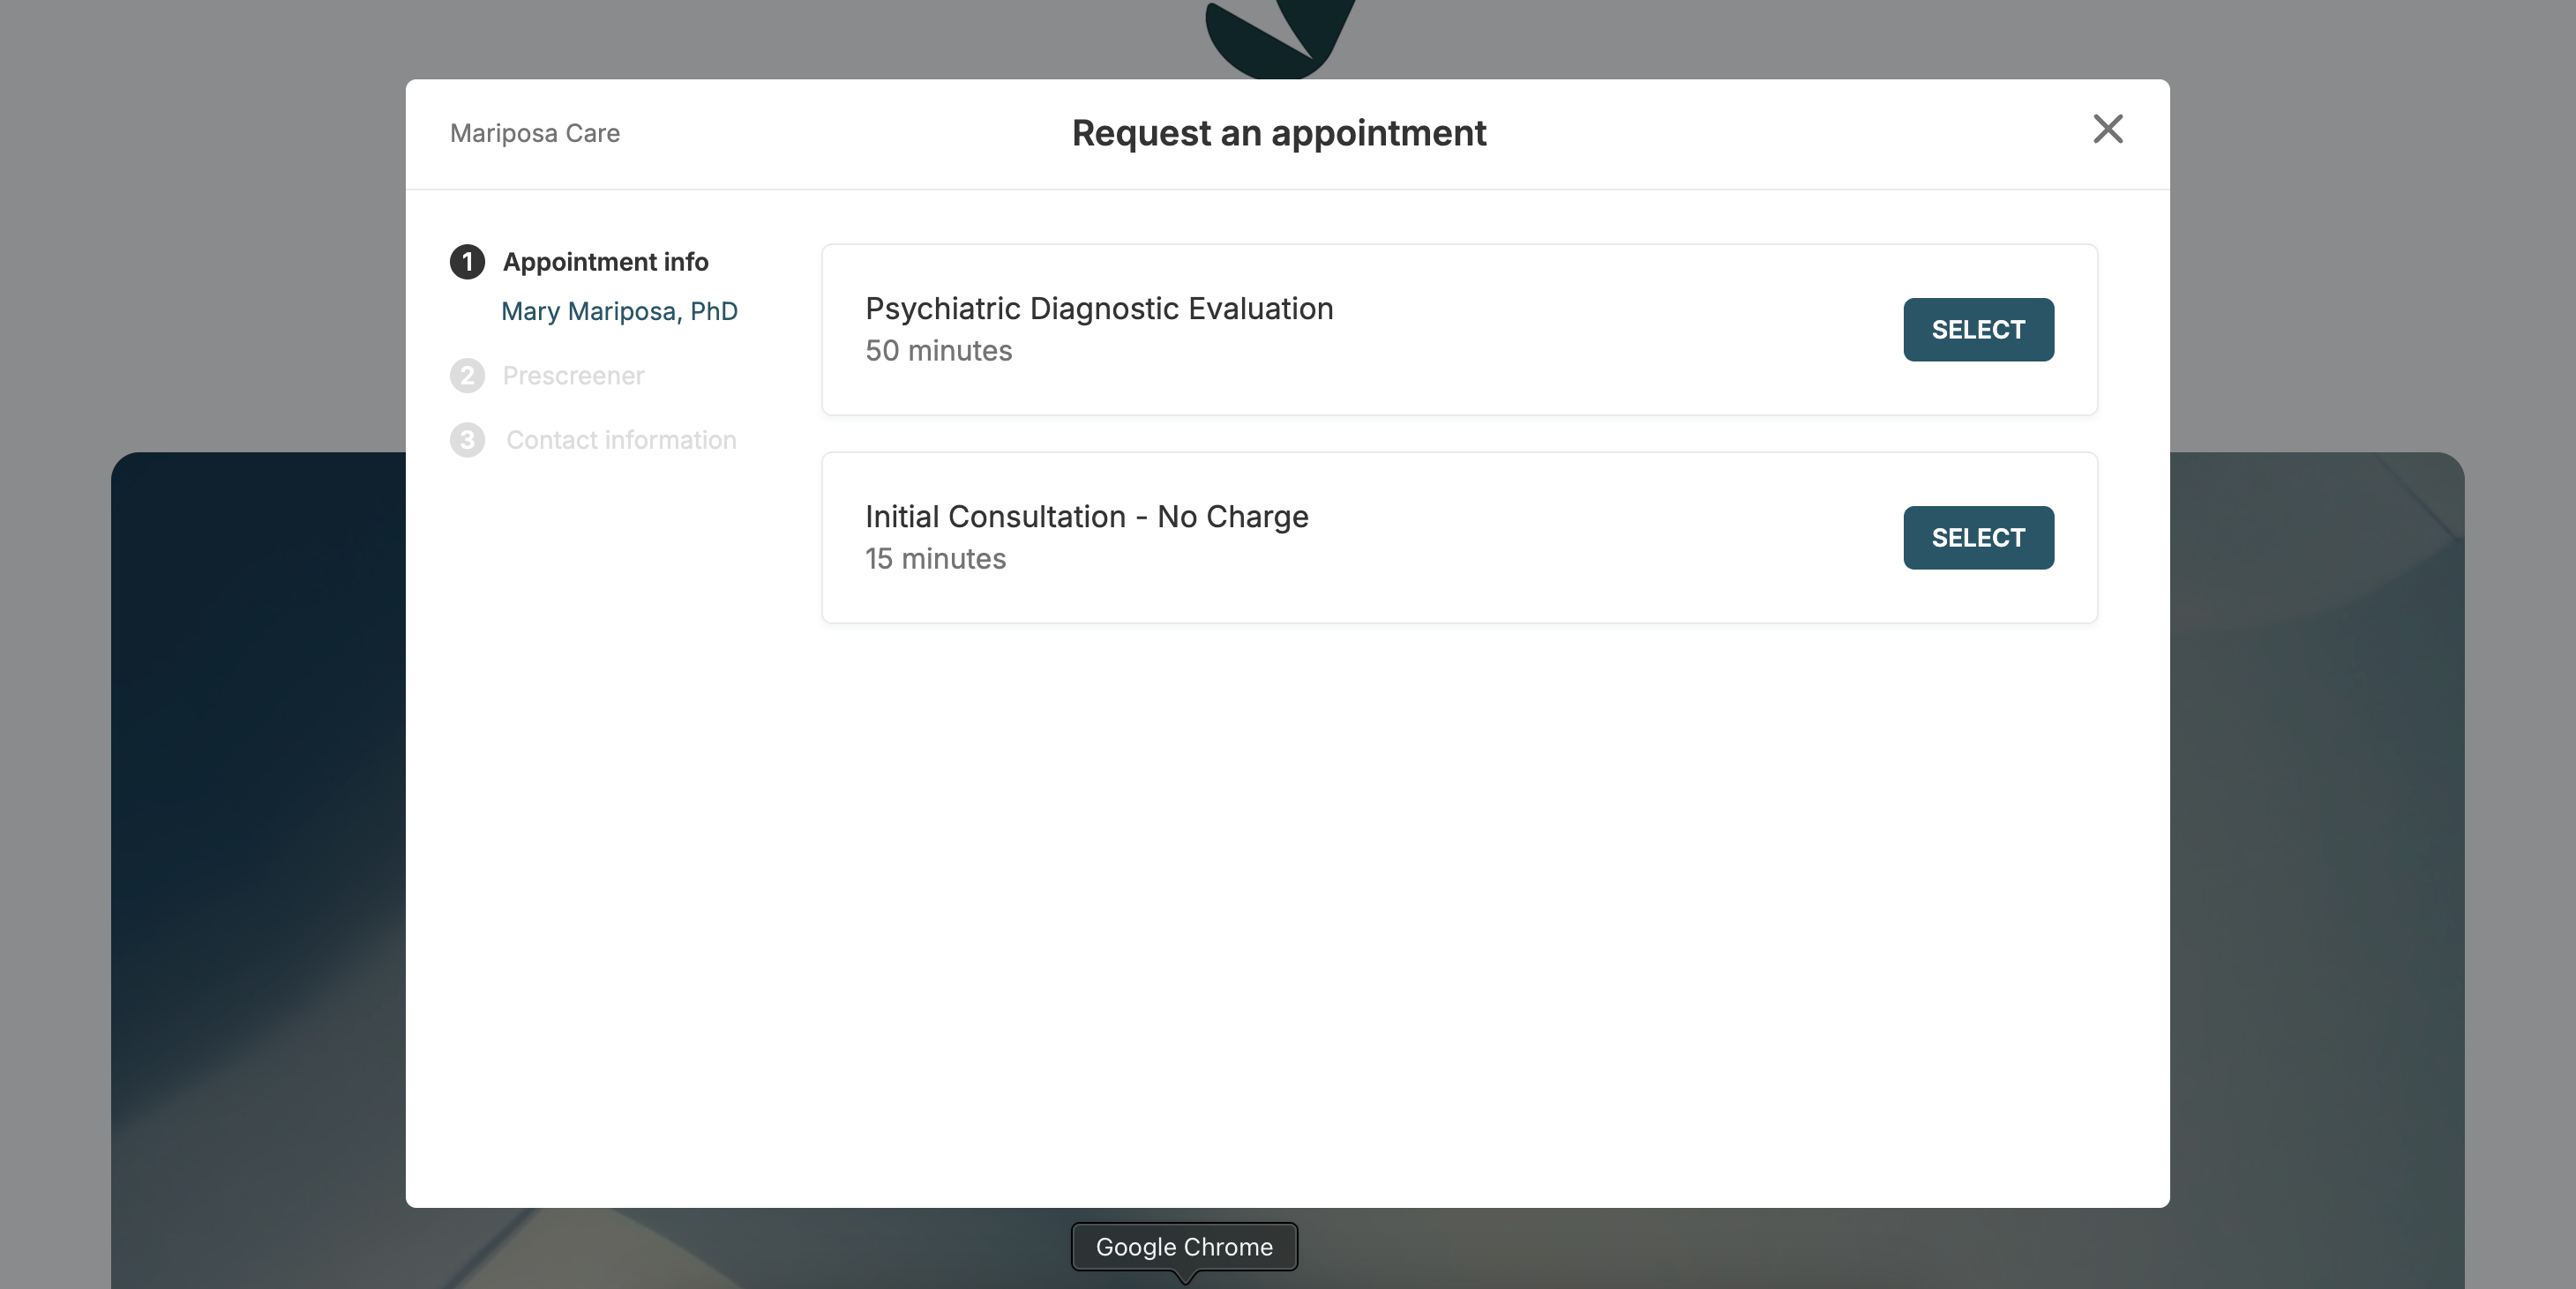The height and width of the screenshot is (1289, 2576).
Task: Click the step 2 number circle
Action: point(467,376)
